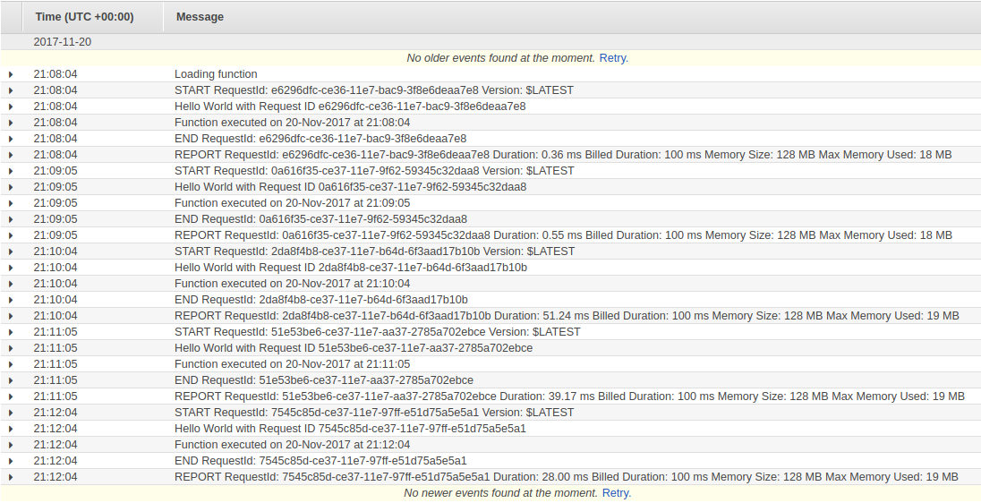Expand the REPORT RequestId e6296dfc row arrow
This screenshot has width=981, height=503.
(11, 155)
